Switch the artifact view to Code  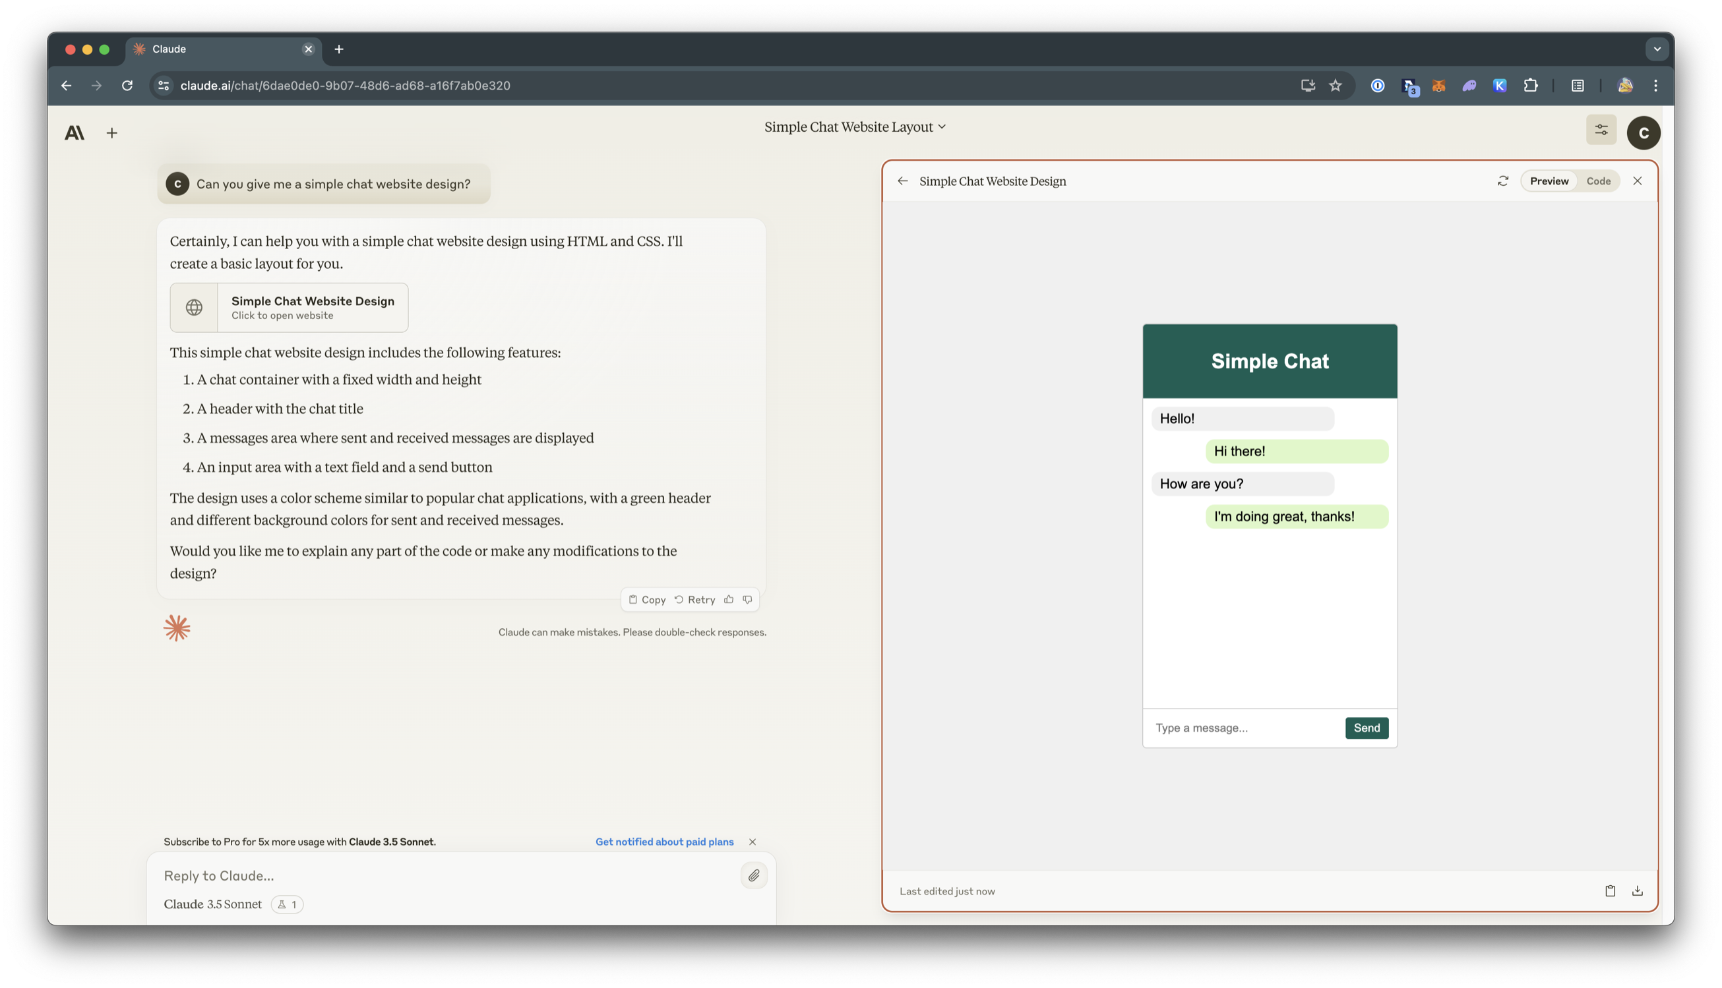(1598, 181)
